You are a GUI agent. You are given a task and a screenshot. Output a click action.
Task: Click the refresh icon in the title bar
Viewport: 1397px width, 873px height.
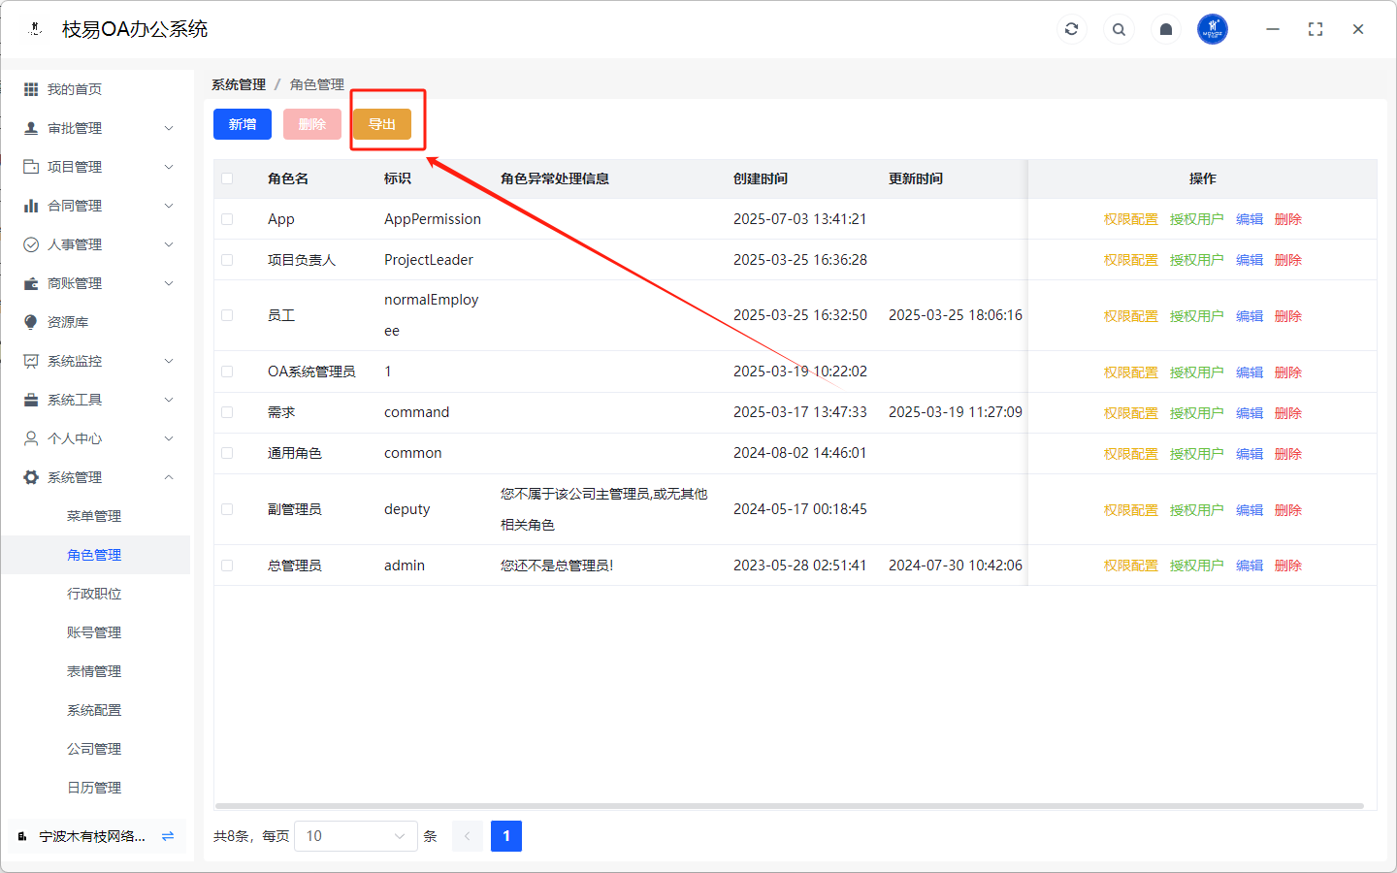click(x=1071, y=29)
